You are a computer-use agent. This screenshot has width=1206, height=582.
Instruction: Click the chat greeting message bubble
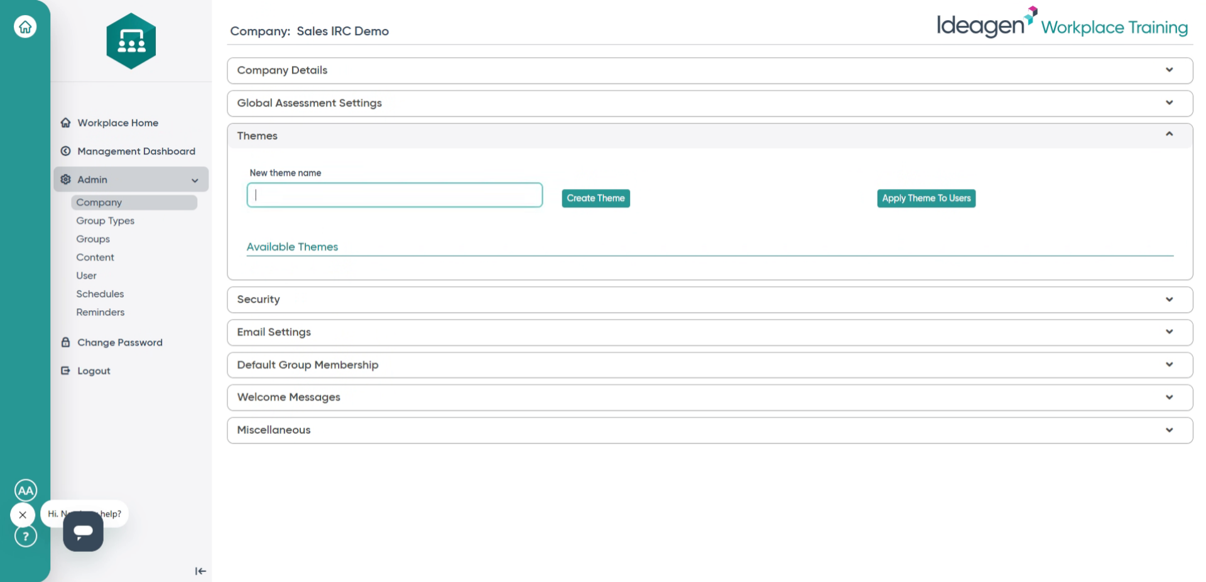[85, 514]
